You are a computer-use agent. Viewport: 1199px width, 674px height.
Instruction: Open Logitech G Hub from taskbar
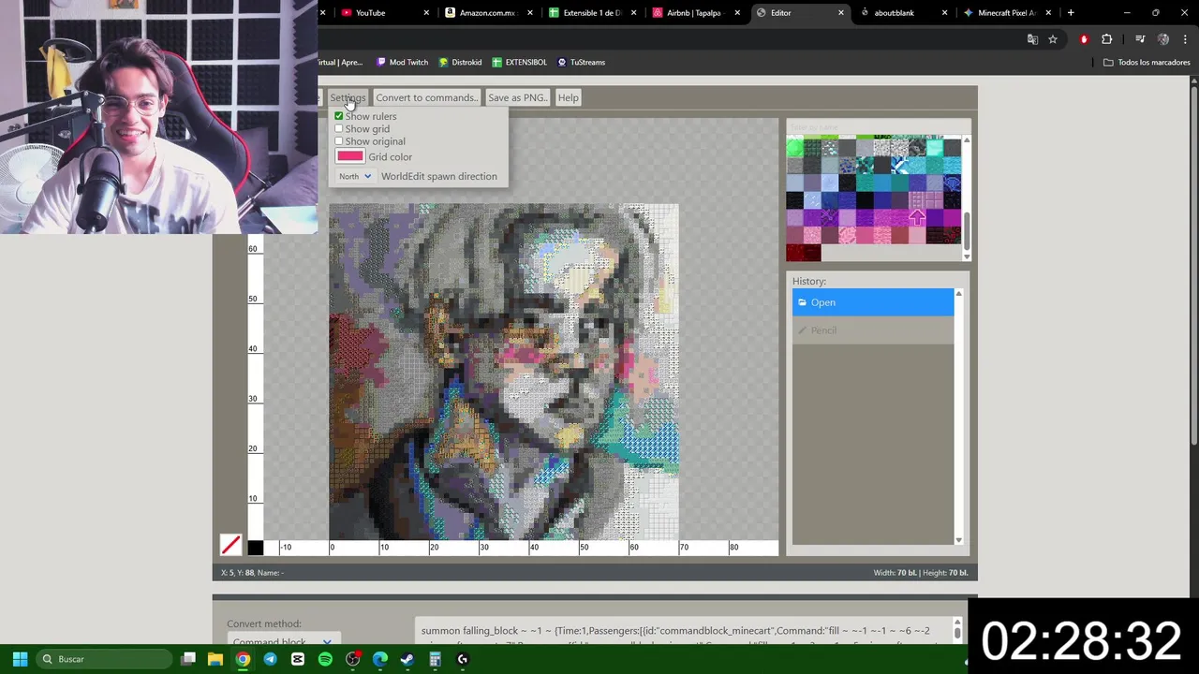coord(463,659)
